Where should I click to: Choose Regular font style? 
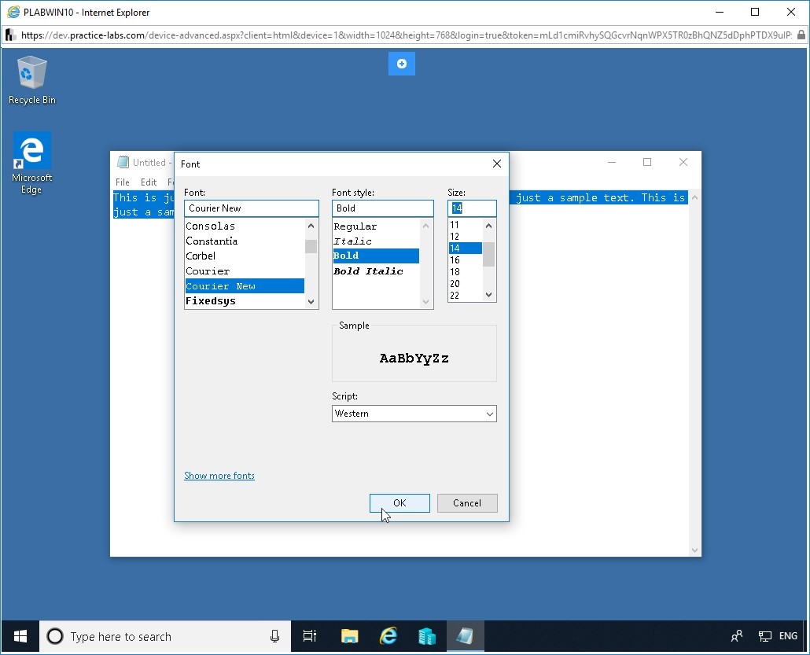tap(376, 226)
